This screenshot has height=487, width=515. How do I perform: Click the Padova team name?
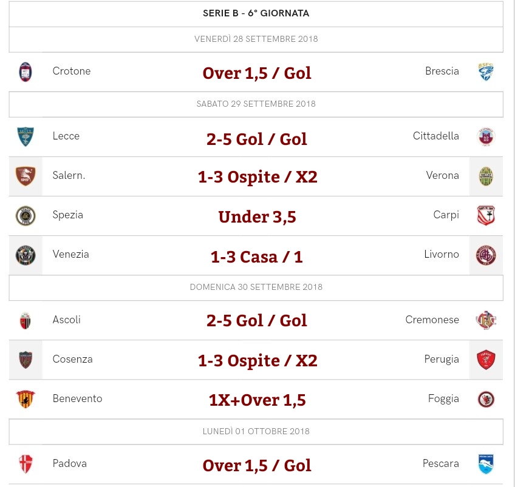70,463
